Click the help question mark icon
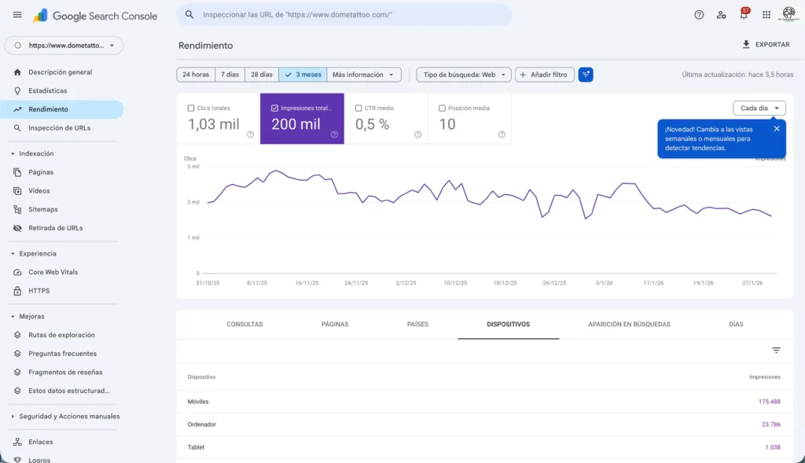This screenshot has height=463, width=805. pyautogui.click(x=699, y=15)
